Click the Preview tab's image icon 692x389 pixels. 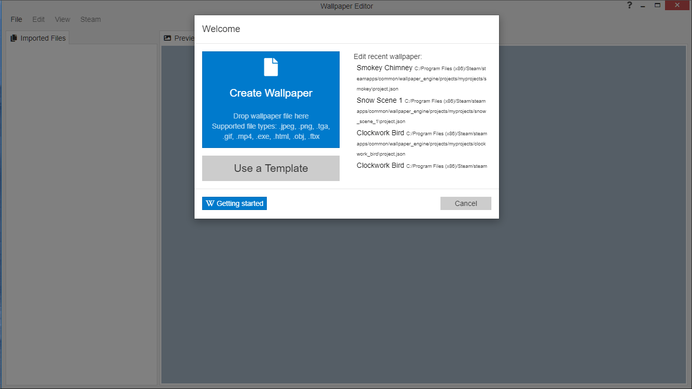click(x=167, y=38)
